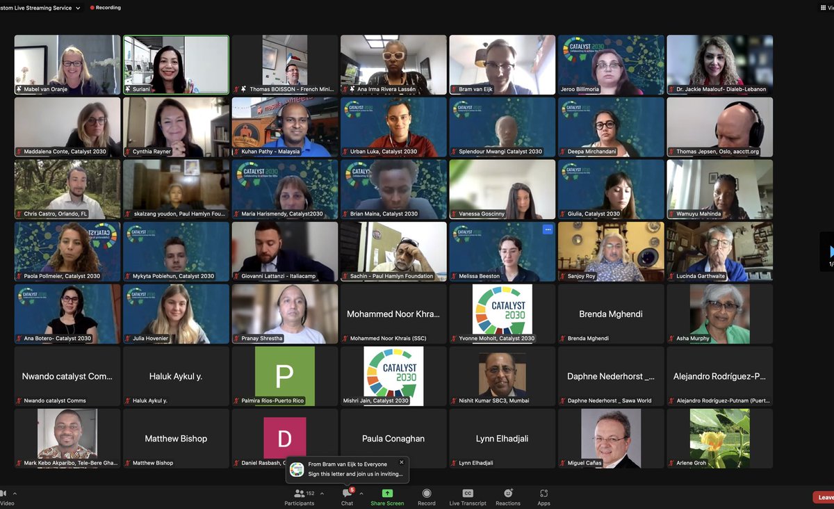Go to next gallery page arrow

[831, 252]
